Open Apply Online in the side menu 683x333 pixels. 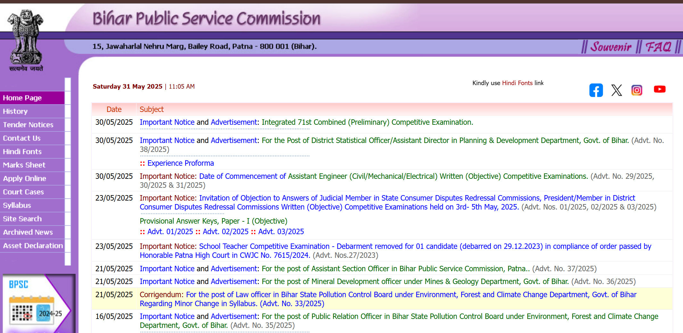pos(32,178)
